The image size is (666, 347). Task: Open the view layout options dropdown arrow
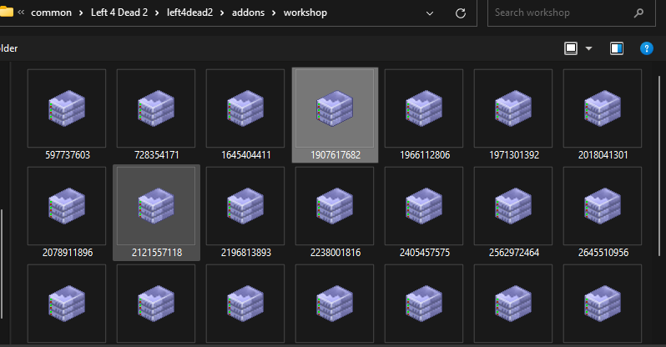pyautogui.click(x=588, y=48)
